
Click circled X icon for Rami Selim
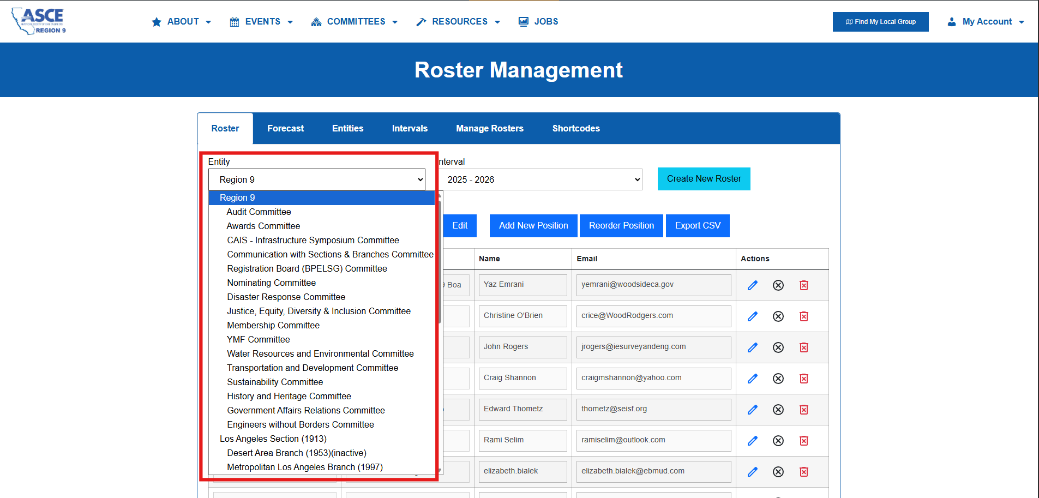point(778,441)
